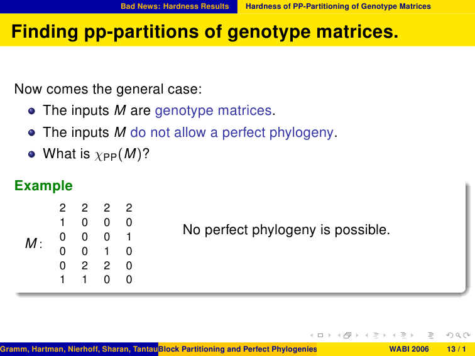This screenshot has width=475, height=356.
Task: Click the authors names in the footer
Action: [79, 349]
